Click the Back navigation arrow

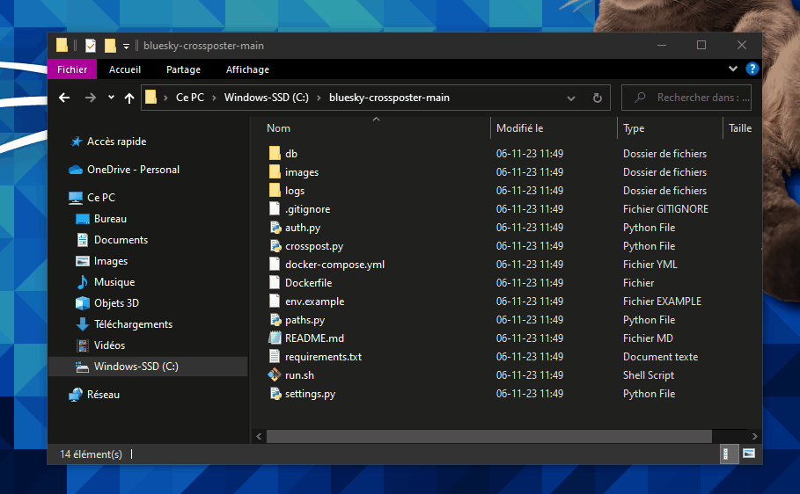(63, 98)
